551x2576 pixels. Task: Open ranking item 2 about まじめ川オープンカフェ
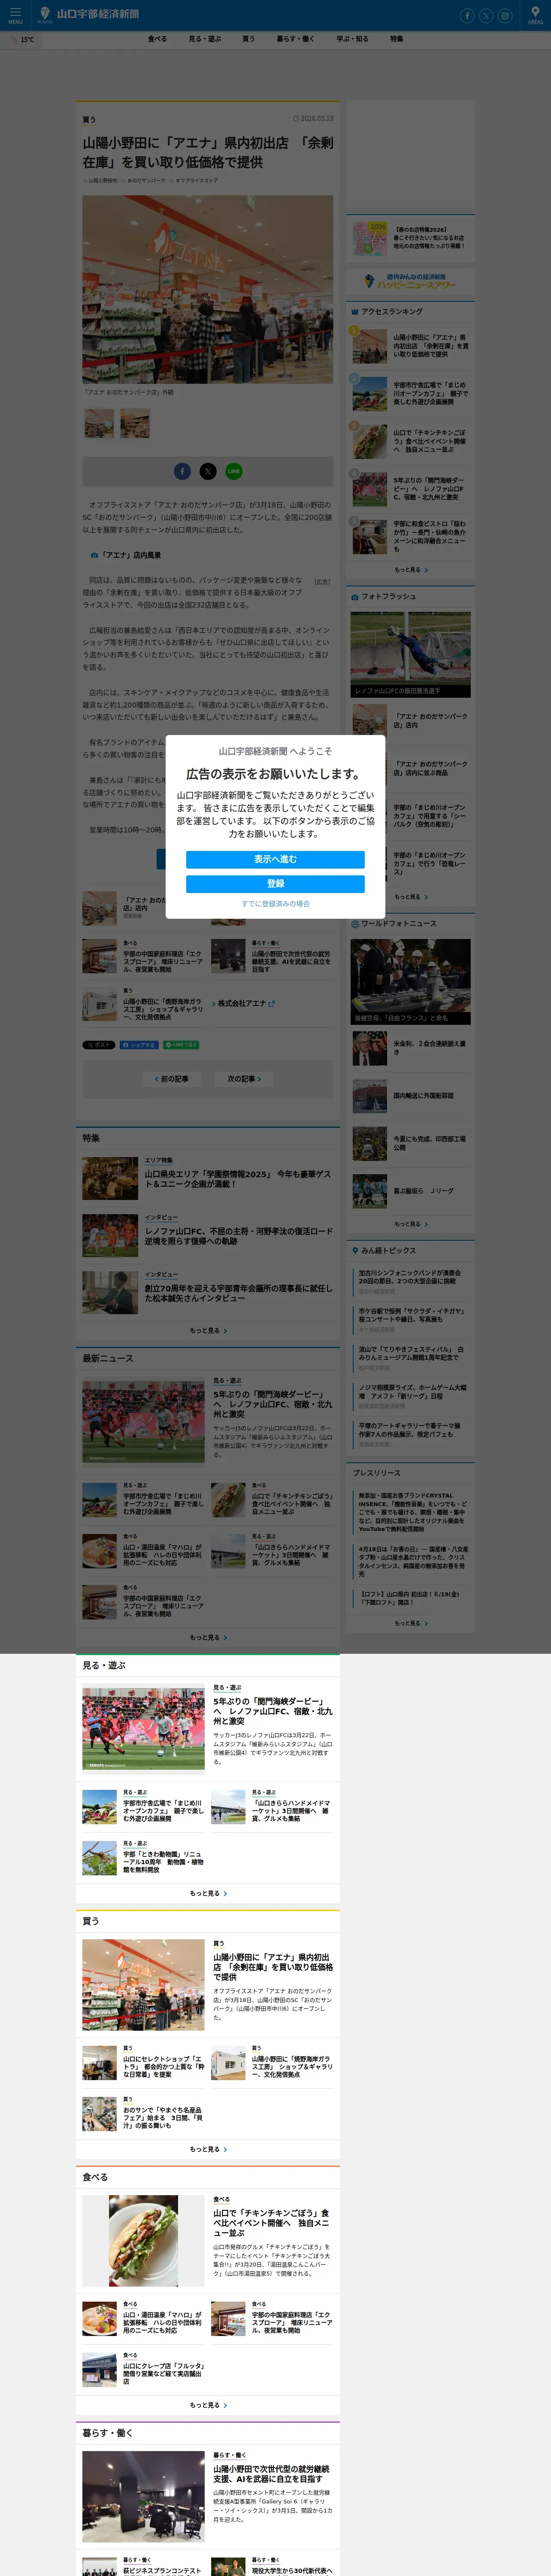411,394
